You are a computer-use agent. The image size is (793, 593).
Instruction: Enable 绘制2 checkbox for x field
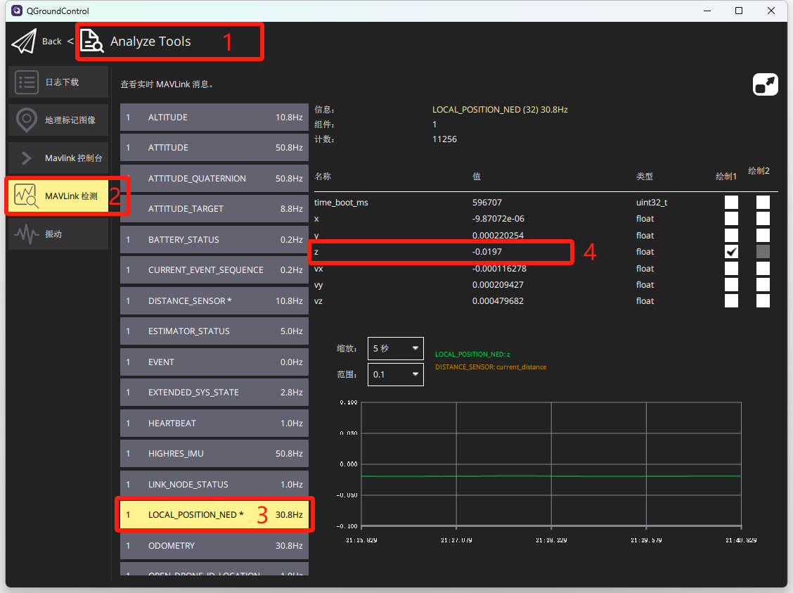click(x=763, y=219)
